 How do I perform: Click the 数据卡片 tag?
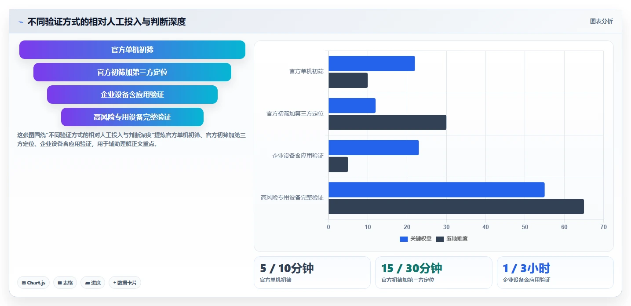[x=125, y=283]
